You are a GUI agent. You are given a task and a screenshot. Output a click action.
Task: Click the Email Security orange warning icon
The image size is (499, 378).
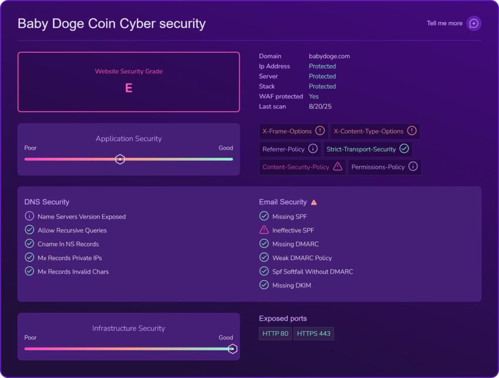[314, 203]
